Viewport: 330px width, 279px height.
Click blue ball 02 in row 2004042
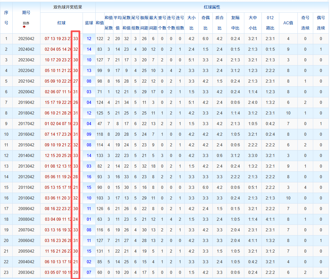tap(89, 262)
